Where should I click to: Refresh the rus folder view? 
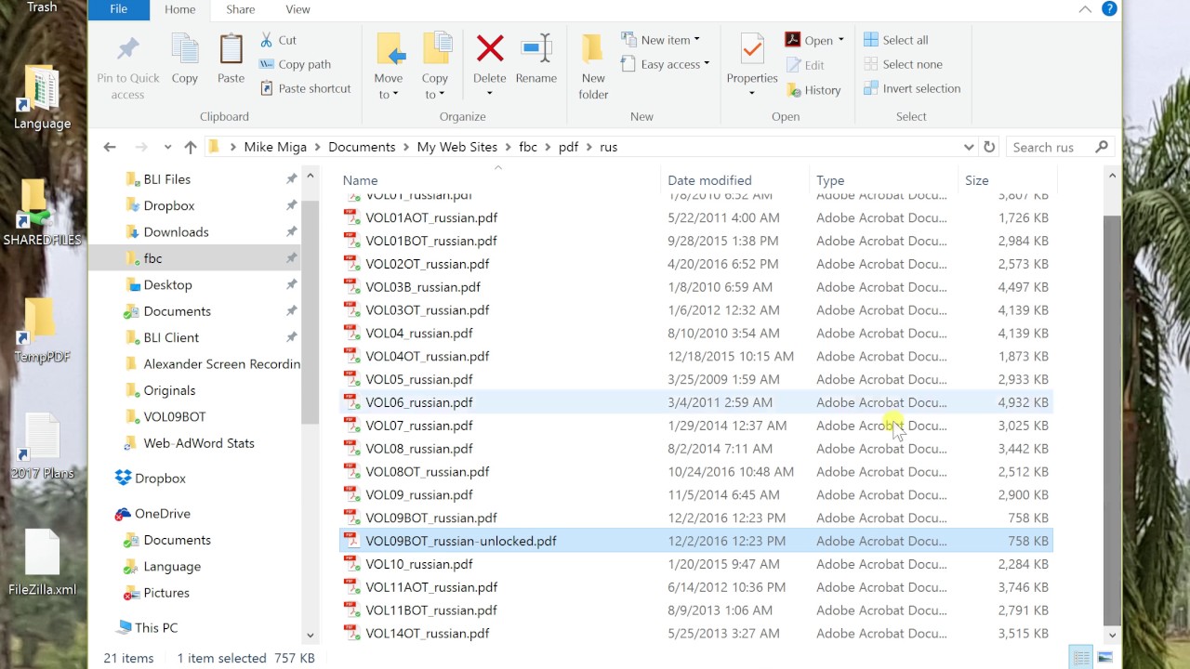pos(989,147)
